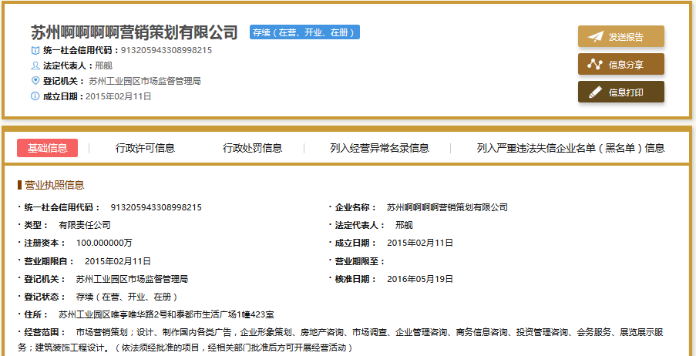696x356 pixels.
Task: Click the 住所 address text
Action: tap(166, 314)
